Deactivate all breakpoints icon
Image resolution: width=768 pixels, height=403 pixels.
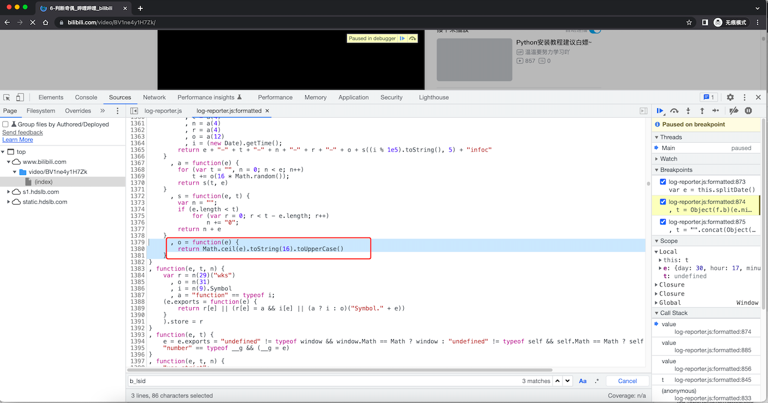pos(734,111)
